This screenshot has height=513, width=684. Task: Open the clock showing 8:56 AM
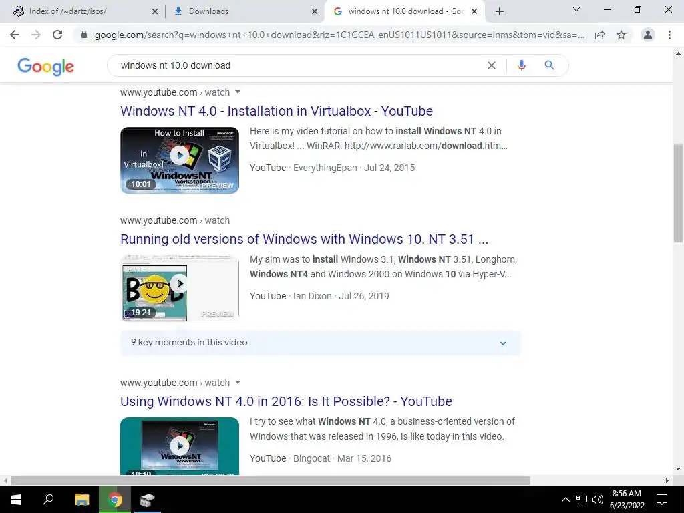[x=627, y=500]
